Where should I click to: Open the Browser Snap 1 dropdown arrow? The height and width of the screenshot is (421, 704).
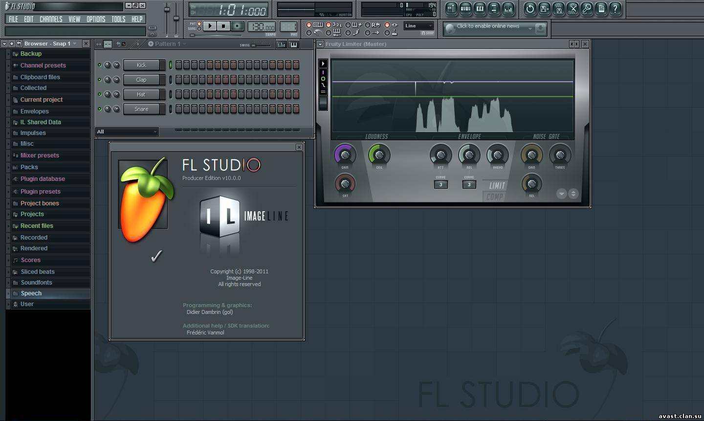tap(75, 44)
